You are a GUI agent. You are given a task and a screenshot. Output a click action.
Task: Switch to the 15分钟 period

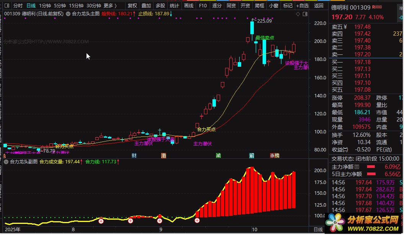(x=76, y=5)
